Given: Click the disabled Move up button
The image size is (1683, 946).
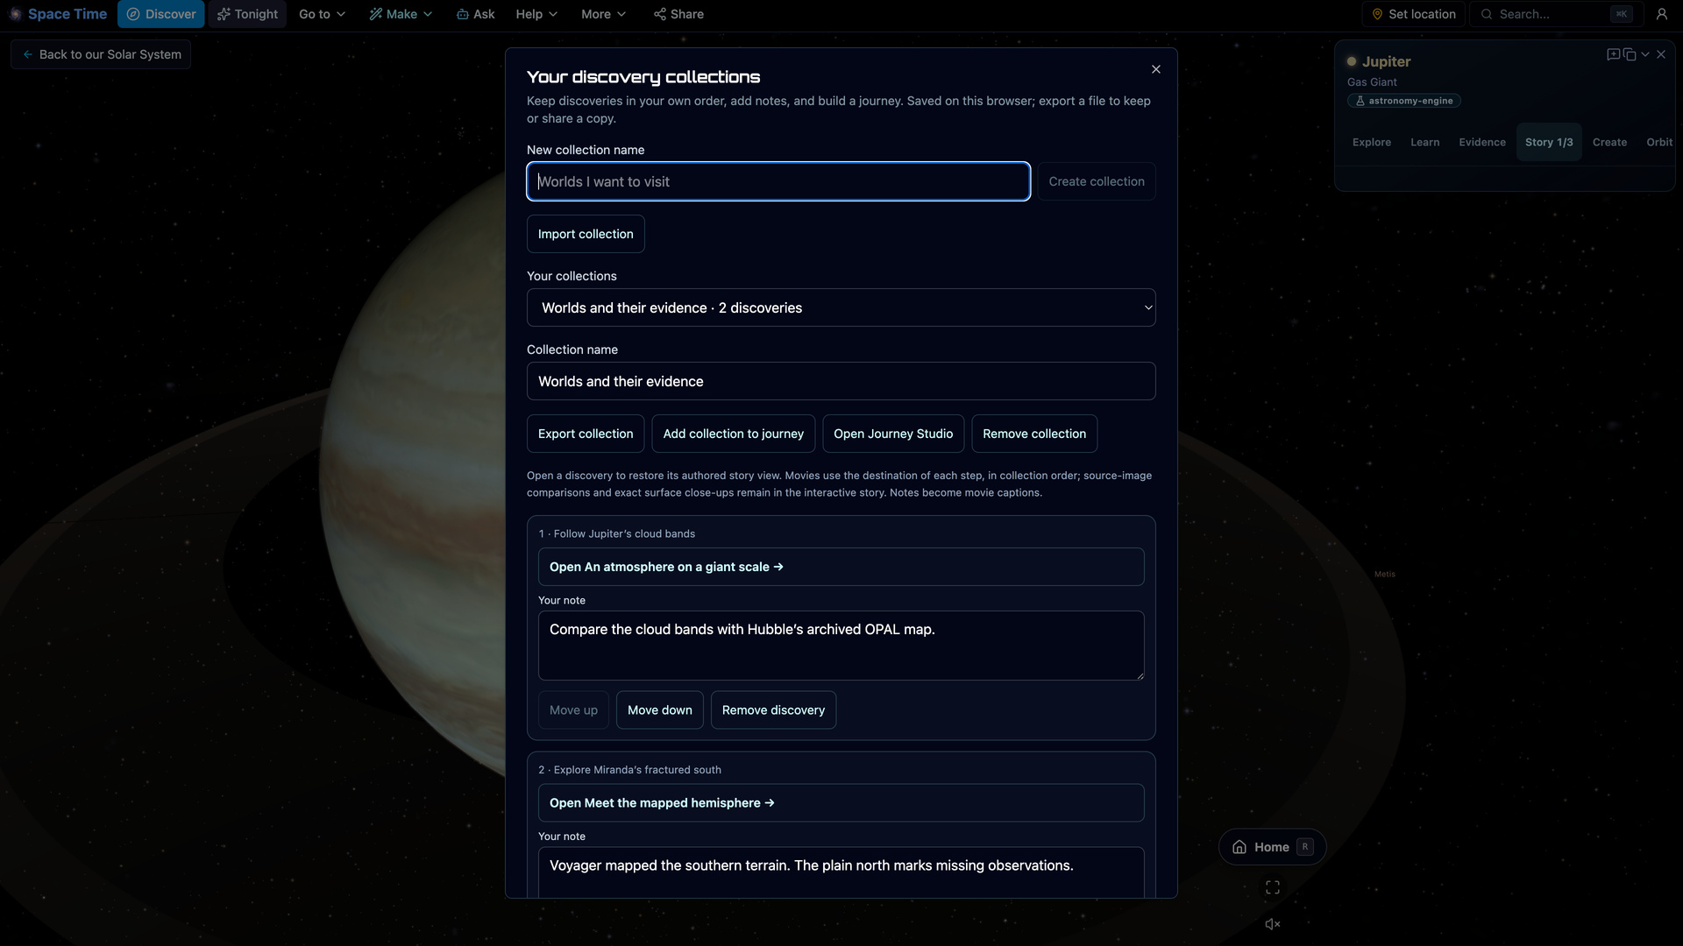Looking at the screenshot, I should pyautogui.click(x=573, y=710).
